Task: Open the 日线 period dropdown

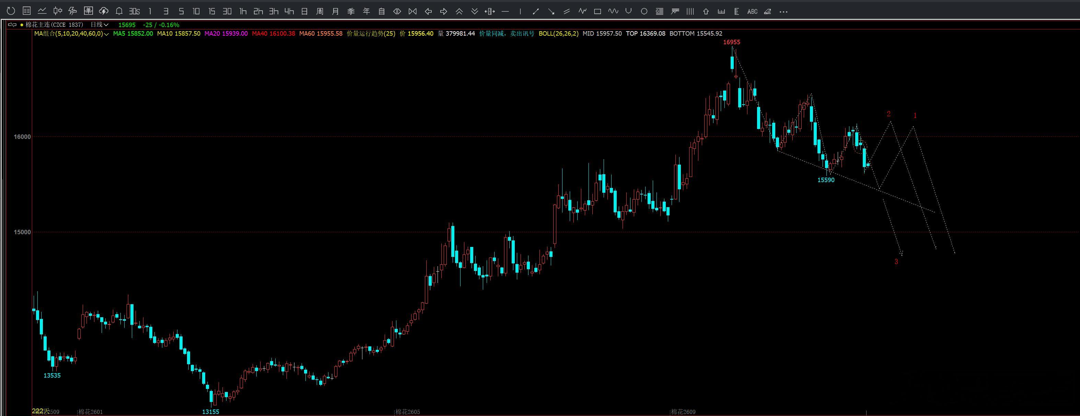Action: [x=100, y=25]
